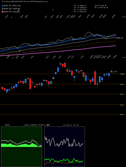Image resolution: width=126 pixels, height=167 pixels.
Task: Click the 6606.59 label beside the EMA lines
Action: [x=119, y=38]
